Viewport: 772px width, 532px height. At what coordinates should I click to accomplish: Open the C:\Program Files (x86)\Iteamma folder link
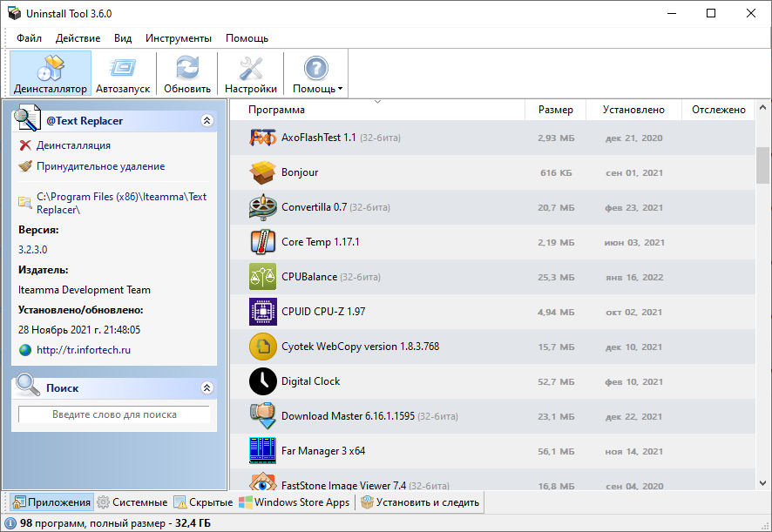click(122, 203)
